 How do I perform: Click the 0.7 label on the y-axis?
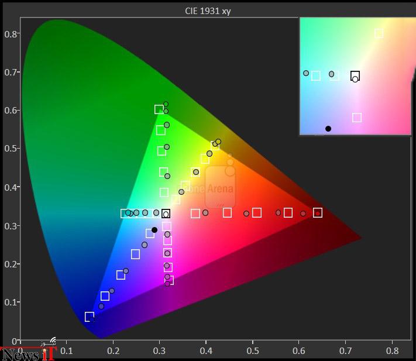(x=11, y=72)
